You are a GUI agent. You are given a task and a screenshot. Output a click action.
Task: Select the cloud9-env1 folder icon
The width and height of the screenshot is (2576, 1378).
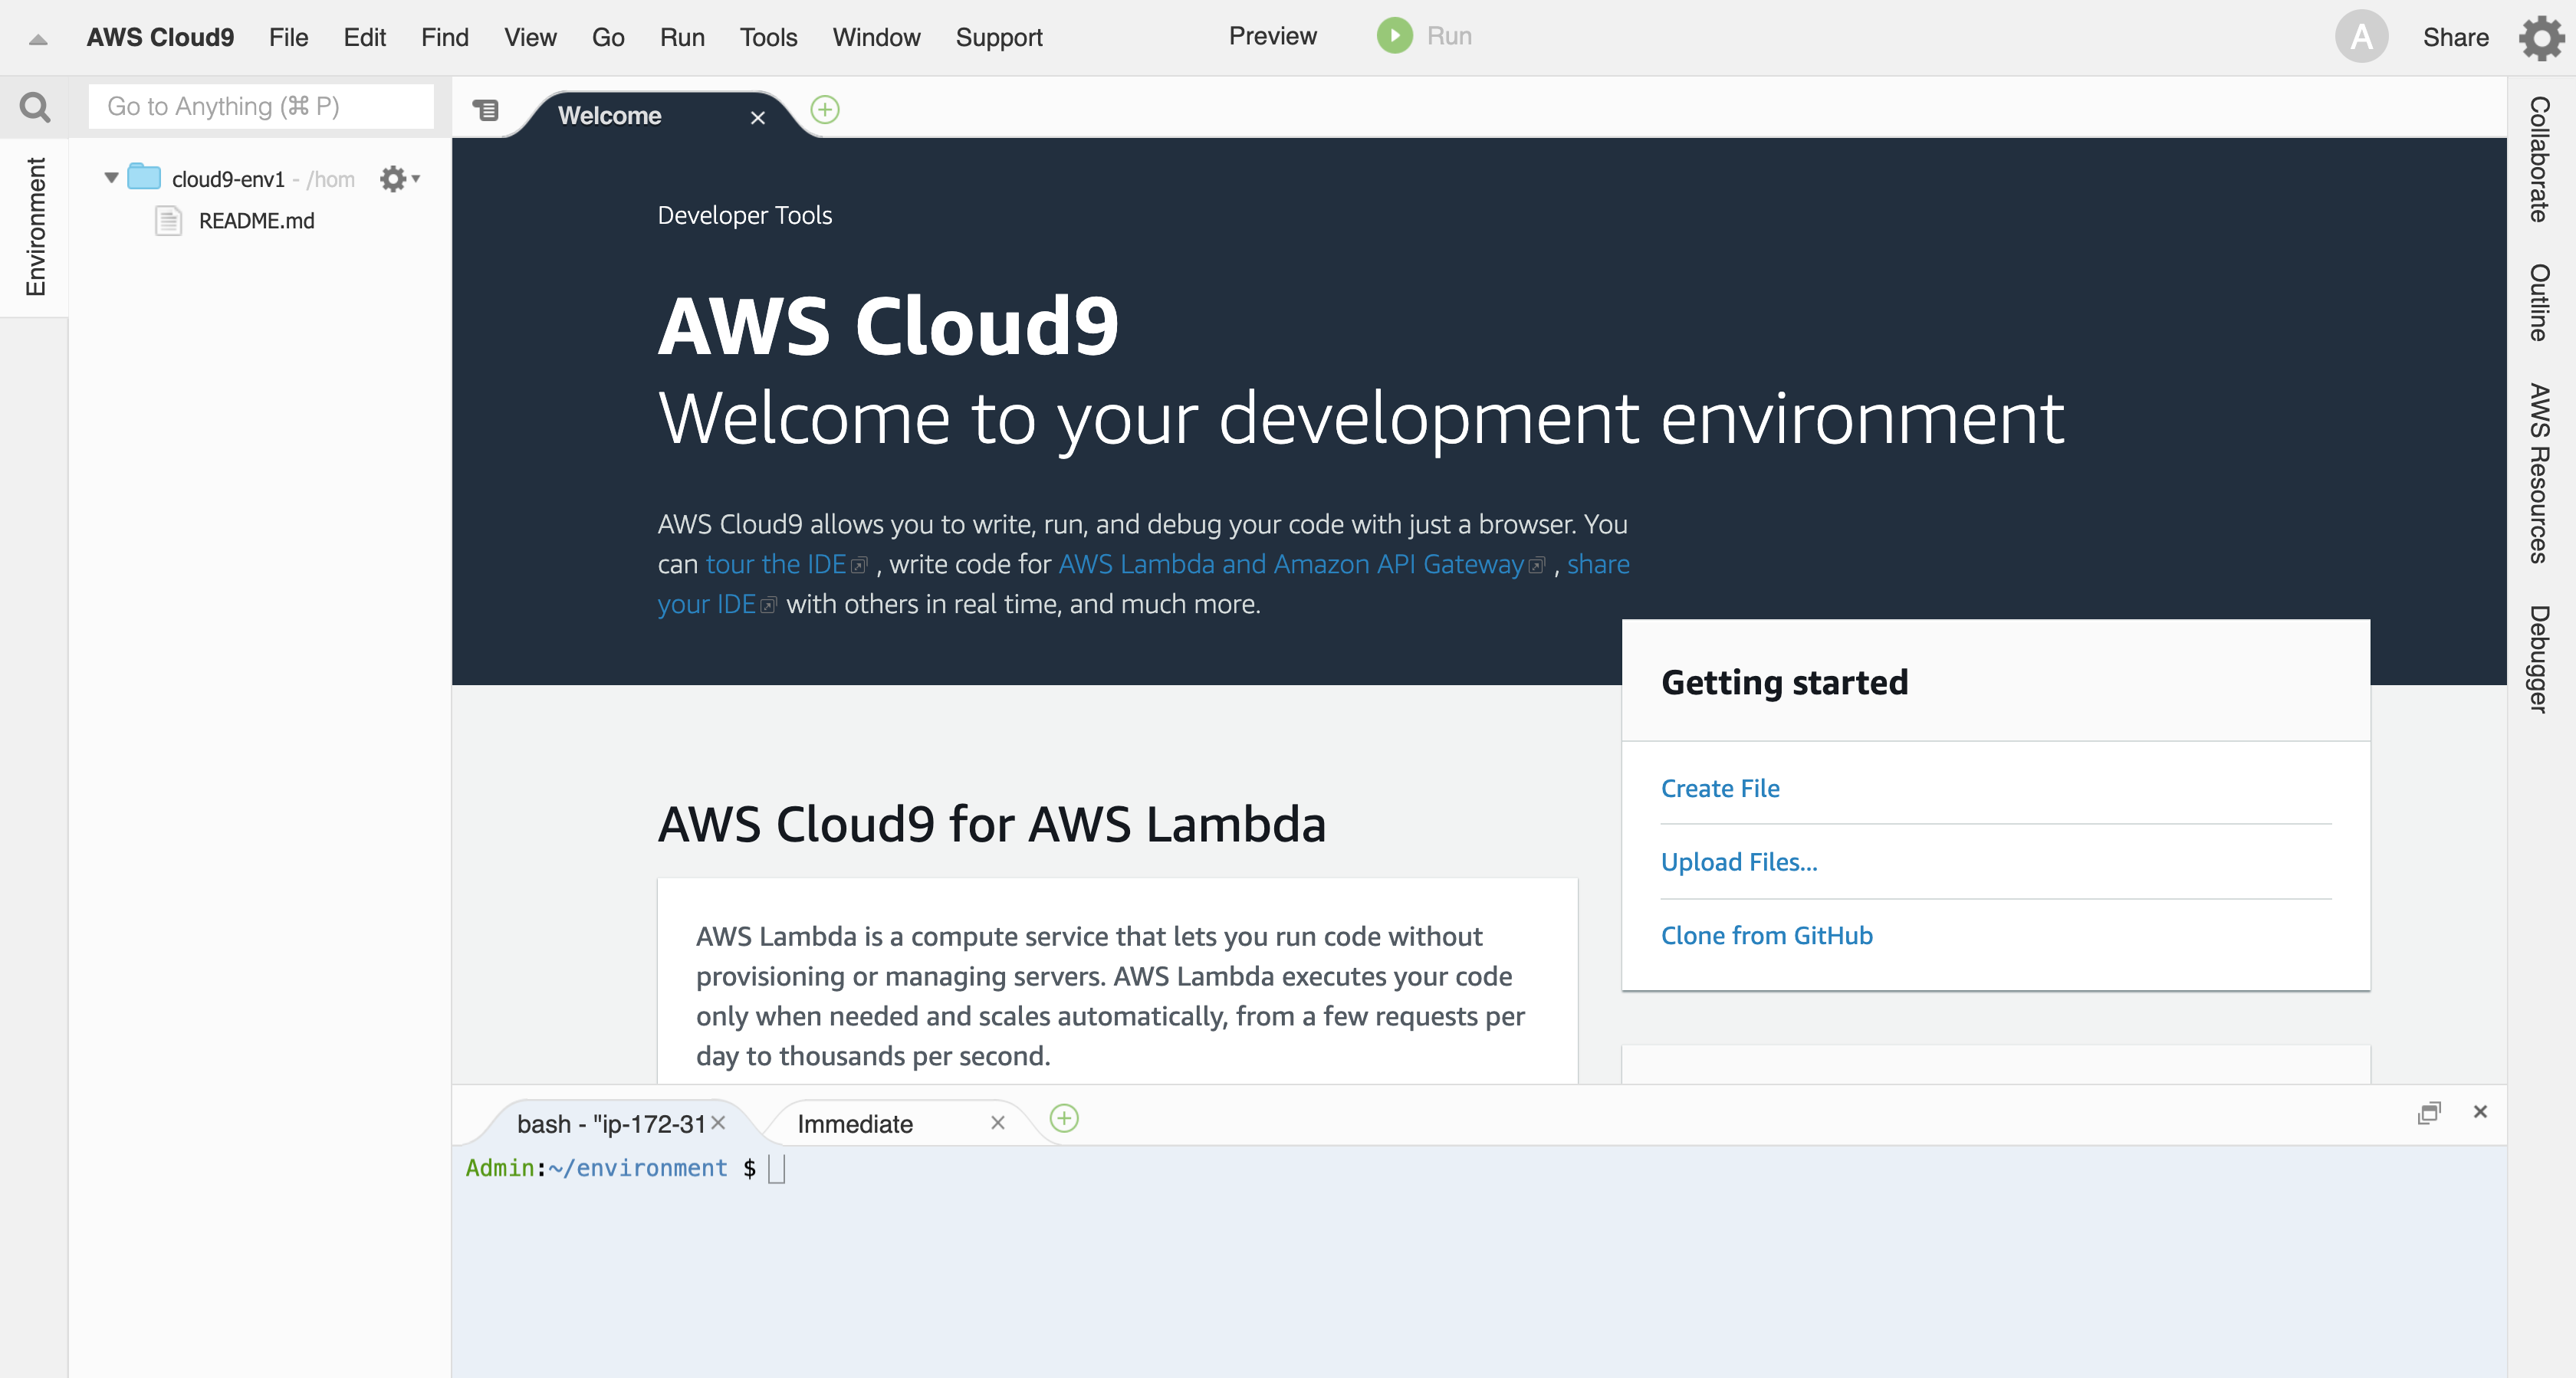(x=144, y=177)
